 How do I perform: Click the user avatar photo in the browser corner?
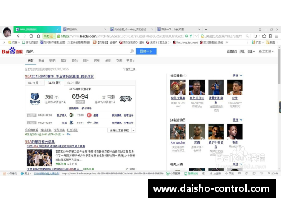pos(7,32)
